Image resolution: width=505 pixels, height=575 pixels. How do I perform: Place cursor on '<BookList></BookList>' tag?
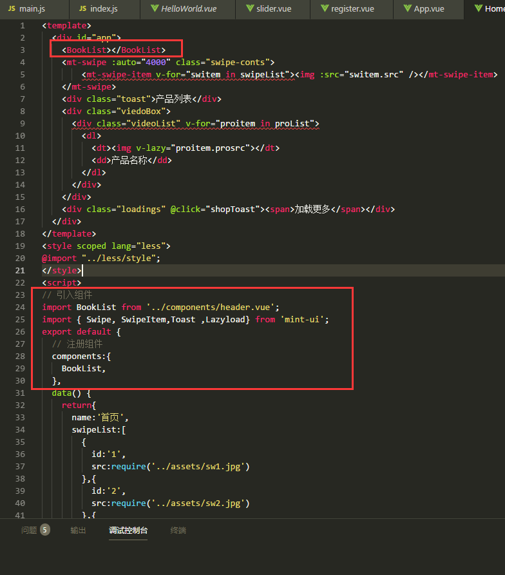(x=113, y=50)
